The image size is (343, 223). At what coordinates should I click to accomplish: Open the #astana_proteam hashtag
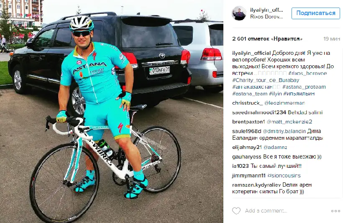[304, 87]
